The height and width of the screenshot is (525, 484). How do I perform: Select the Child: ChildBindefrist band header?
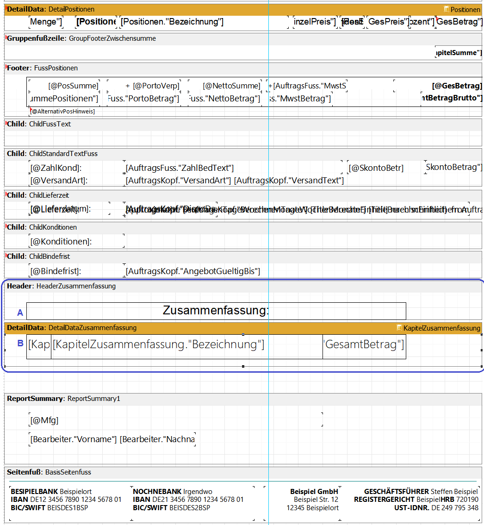coord(243,256)
